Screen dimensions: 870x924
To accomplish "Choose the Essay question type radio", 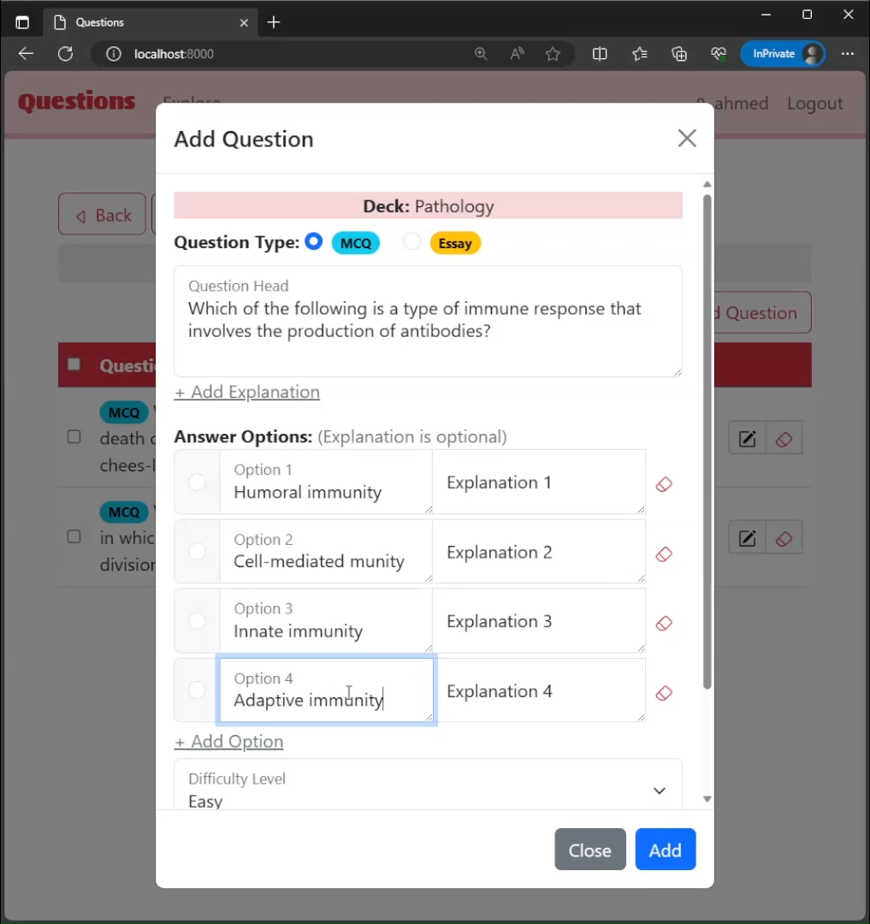I will [x=412, y=241].
